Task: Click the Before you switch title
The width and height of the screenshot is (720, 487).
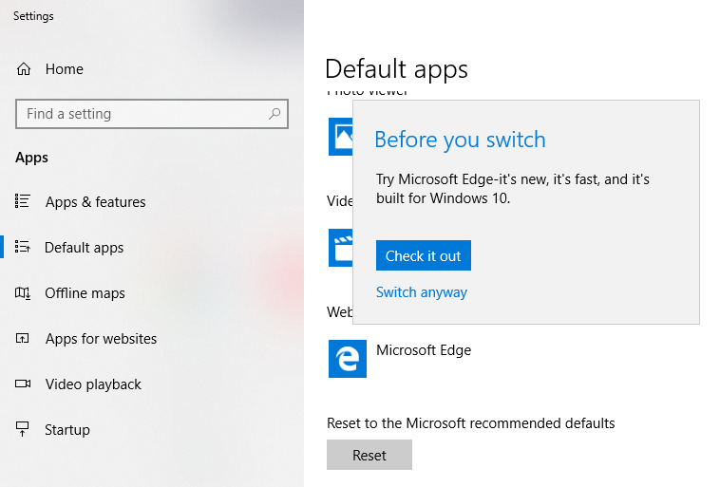Action: click(460, 140)
